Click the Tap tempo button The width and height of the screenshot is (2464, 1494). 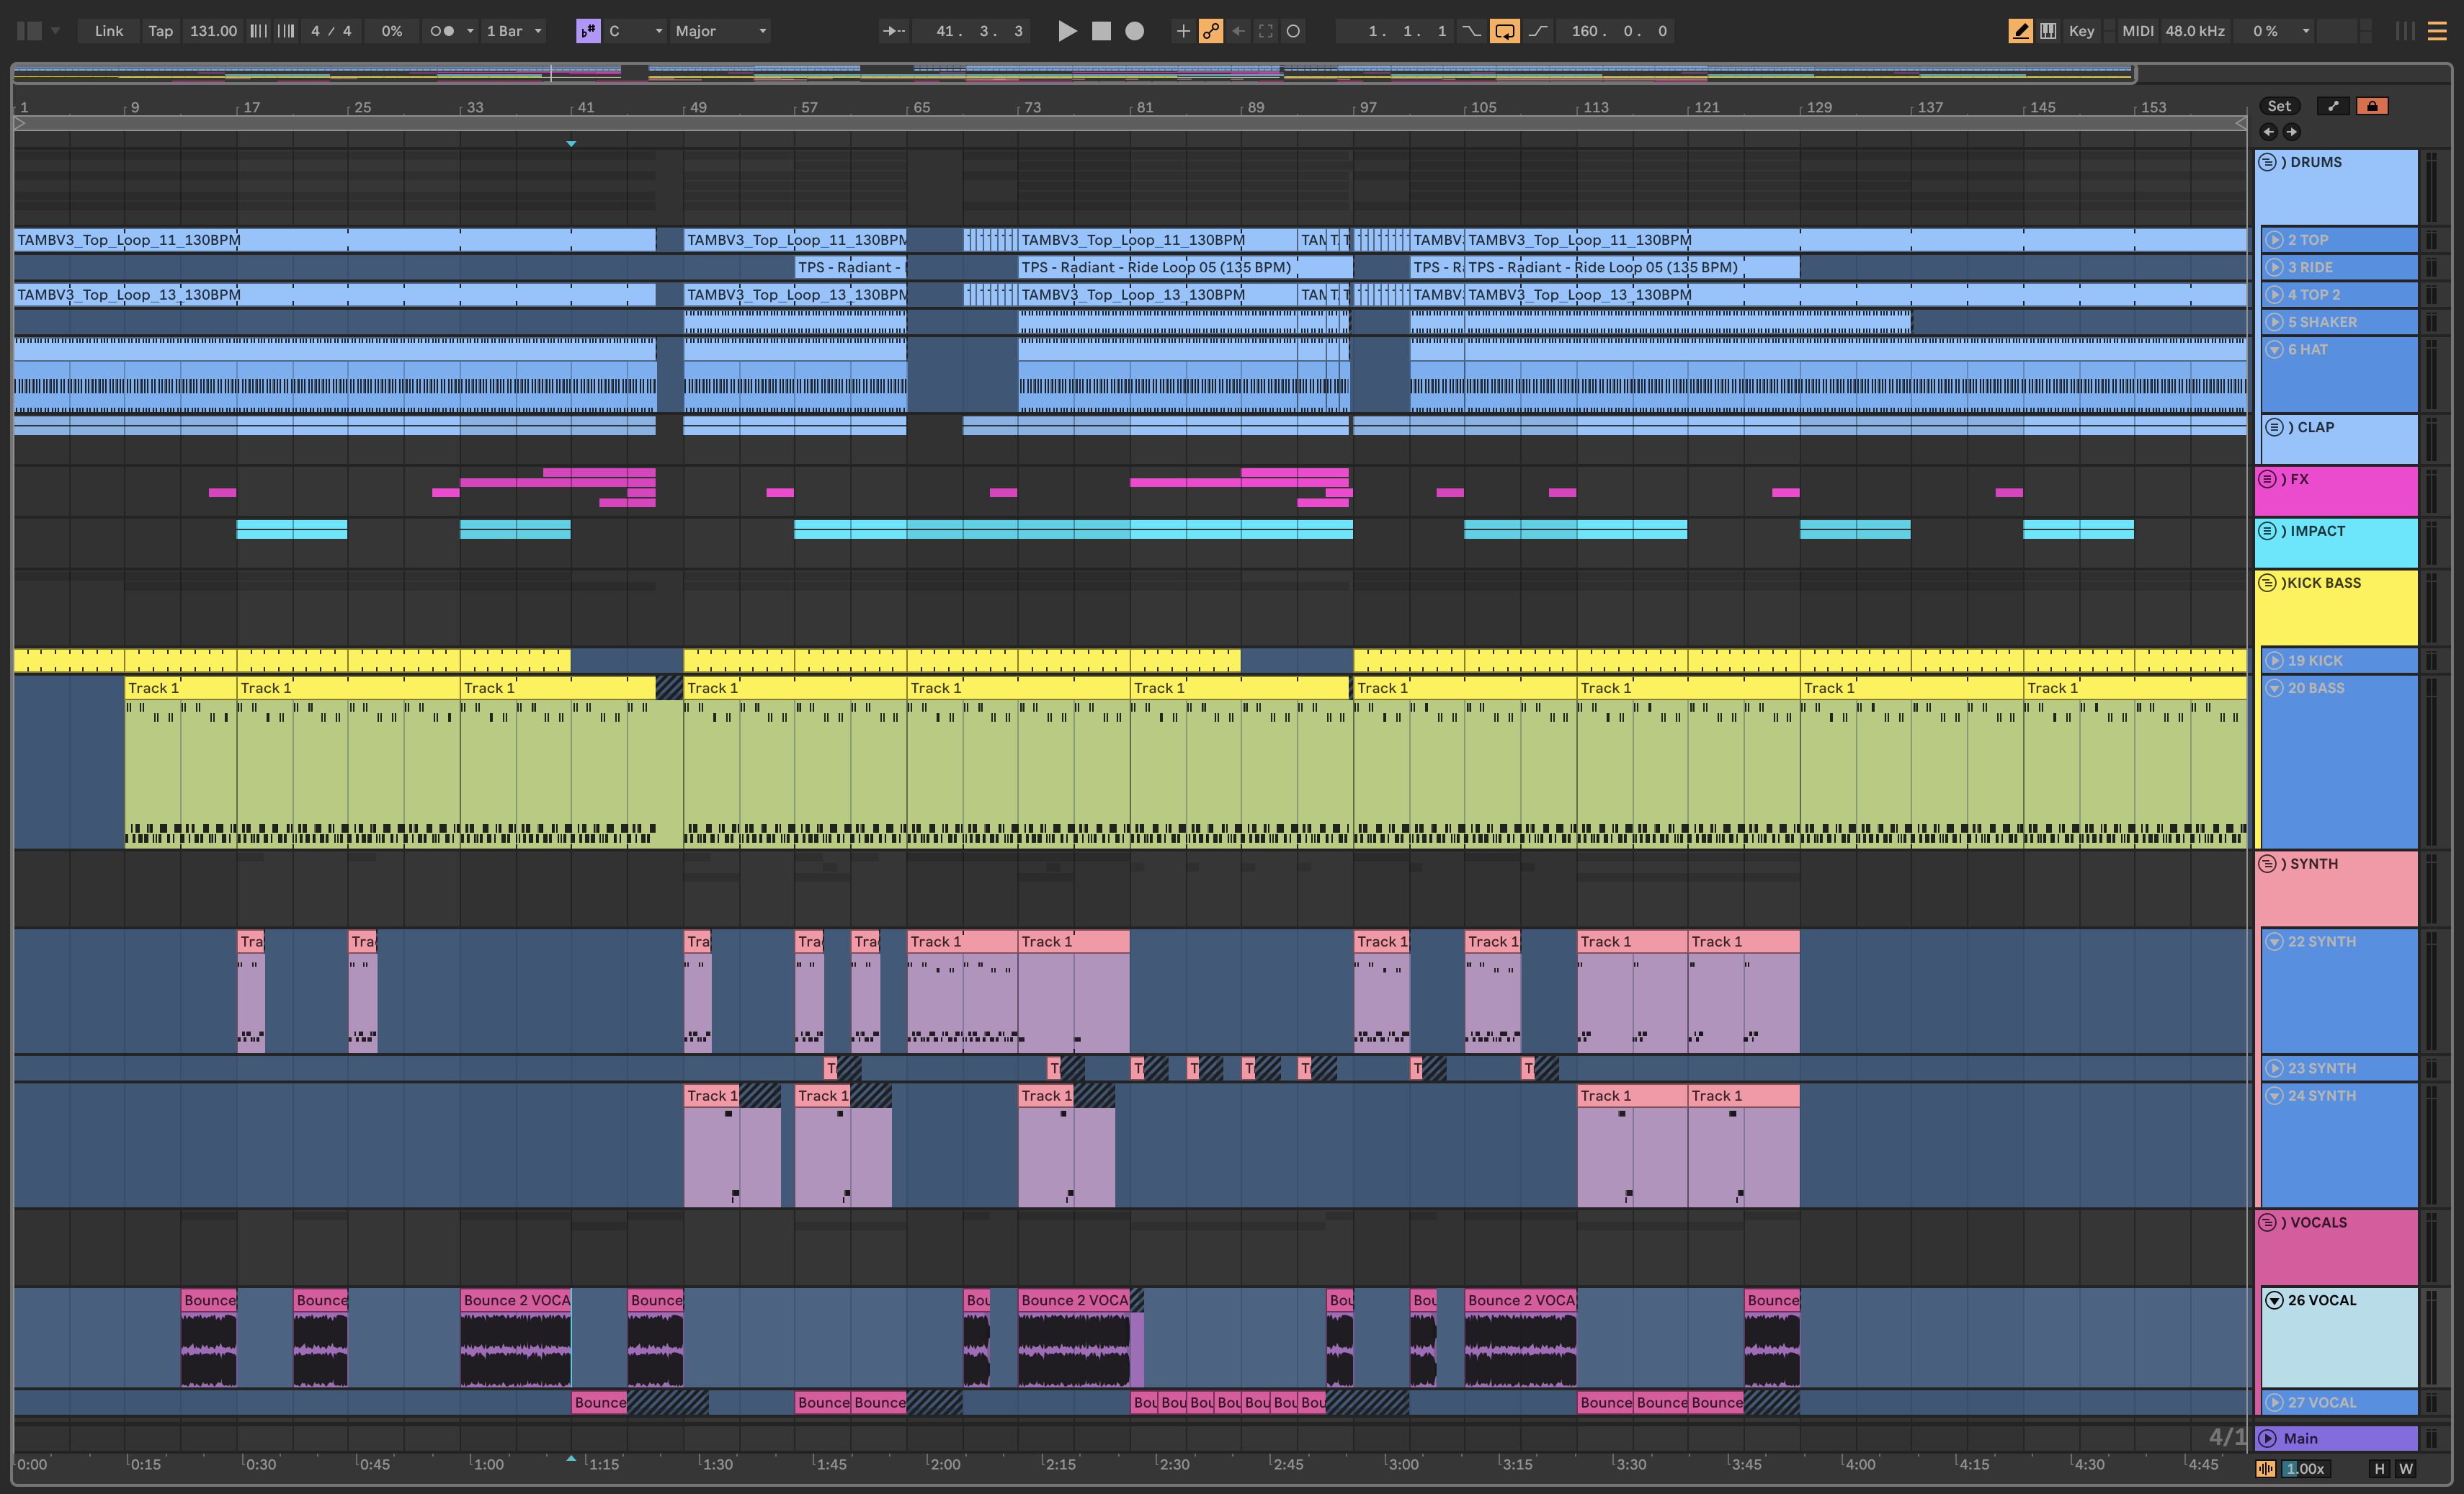[x=160, y=31]
